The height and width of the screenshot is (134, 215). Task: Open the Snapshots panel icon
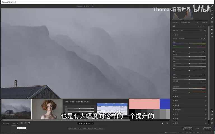point(212,30)
